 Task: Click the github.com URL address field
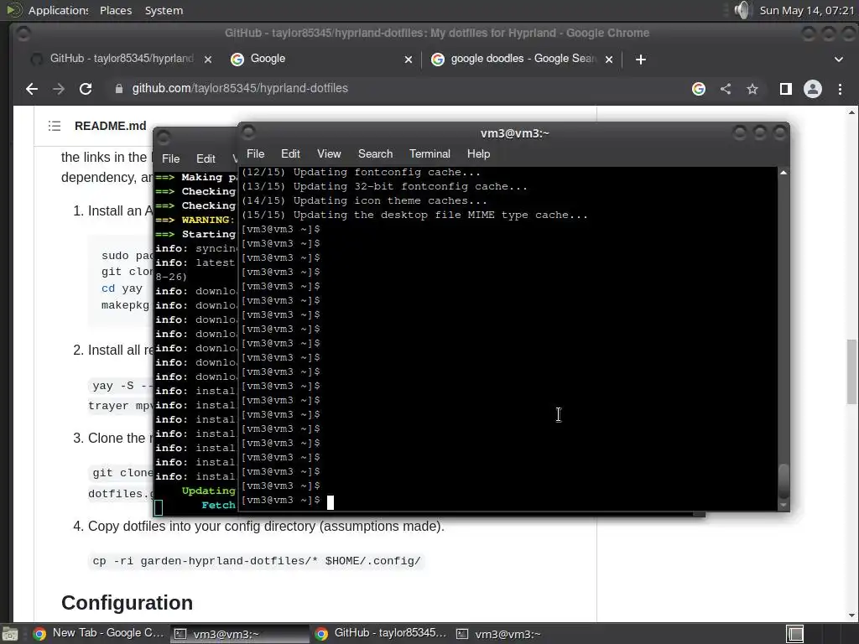coord(240,88)
